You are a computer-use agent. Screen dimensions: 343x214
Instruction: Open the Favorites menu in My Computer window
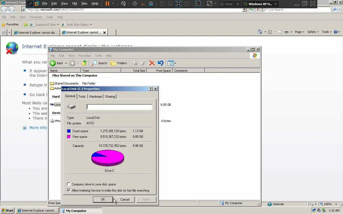(x=84, y=56)
